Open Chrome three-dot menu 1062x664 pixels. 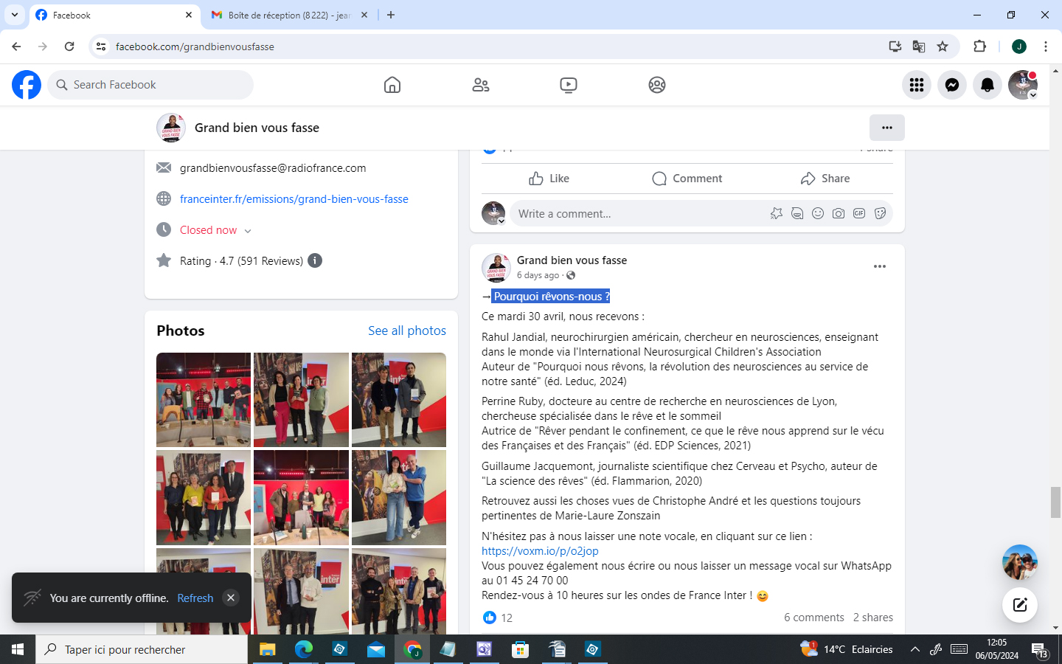click(x=1046, y=46)
